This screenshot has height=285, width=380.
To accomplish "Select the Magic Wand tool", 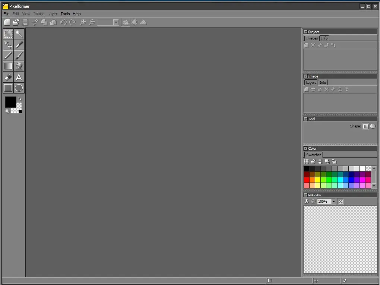I will coord(19,34).
